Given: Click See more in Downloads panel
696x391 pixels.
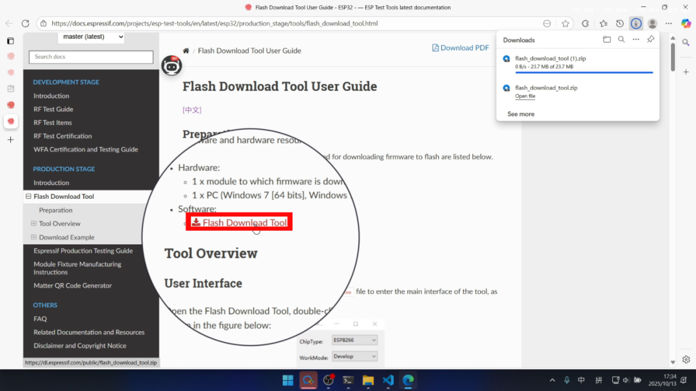Looking at the screenshot, I should click(x=521, y=114).
